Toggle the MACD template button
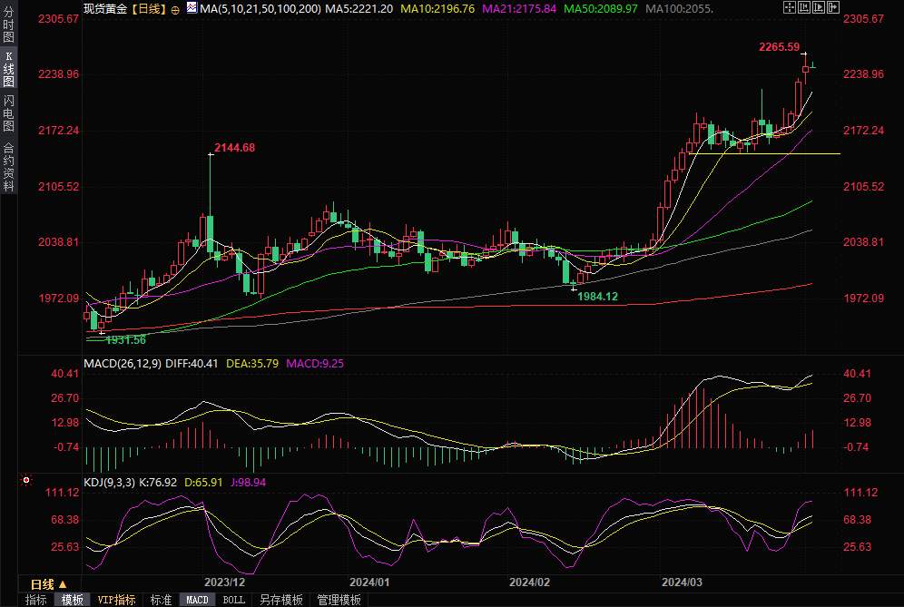The height and width of the screenshot is (607, 904). coord(197,600)
